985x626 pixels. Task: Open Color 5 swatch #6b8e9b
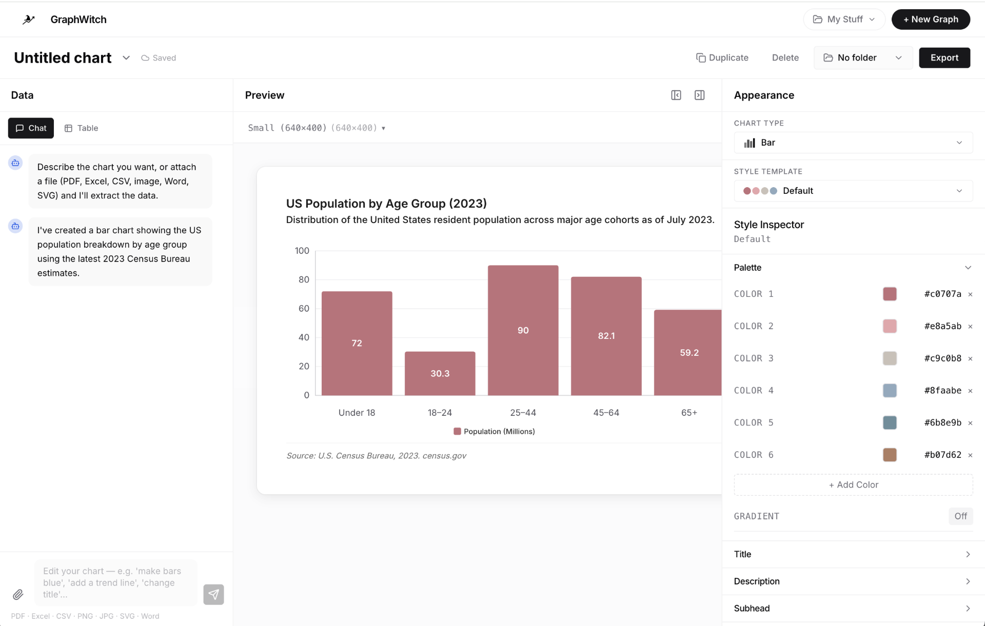[890, 422]
